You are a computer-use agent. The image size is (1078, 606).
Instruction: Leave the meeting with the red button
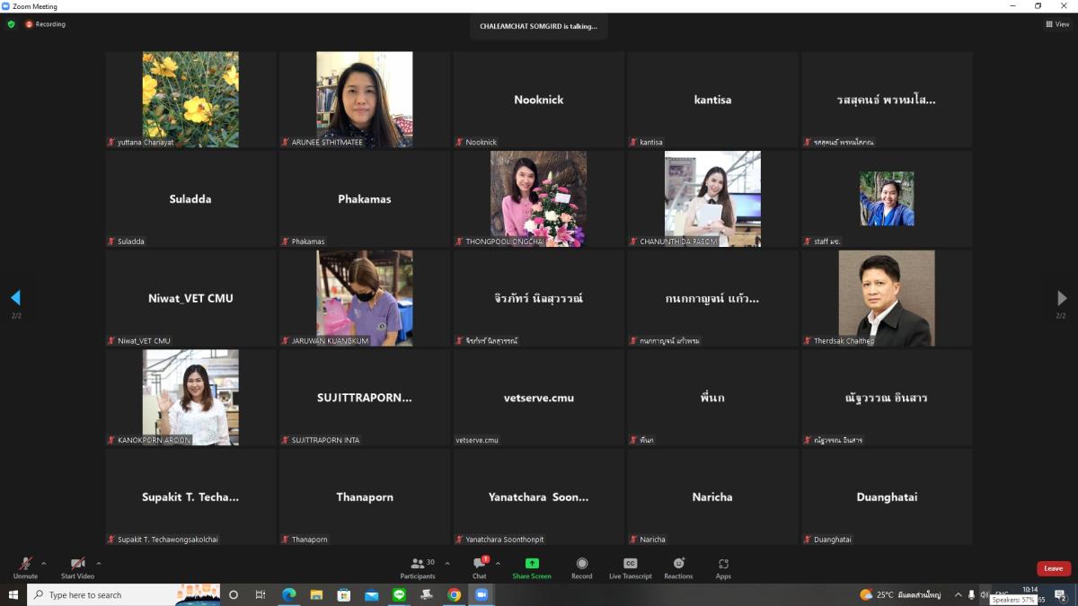[1054, 568]
